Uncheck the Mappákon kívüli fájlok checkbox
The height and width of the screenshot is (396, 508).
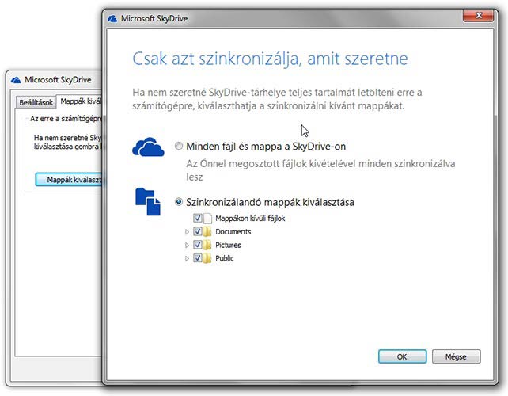click(197, 218)
